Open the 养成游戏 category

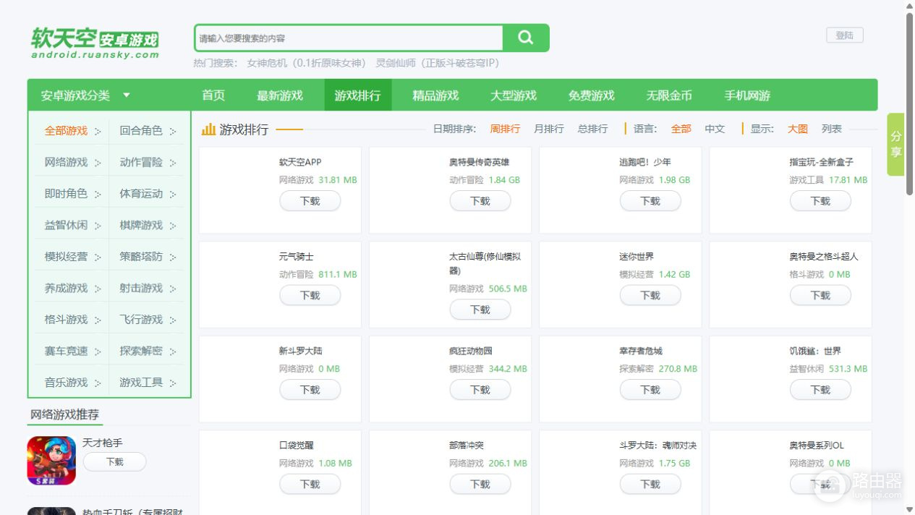[x=67, y=288]
